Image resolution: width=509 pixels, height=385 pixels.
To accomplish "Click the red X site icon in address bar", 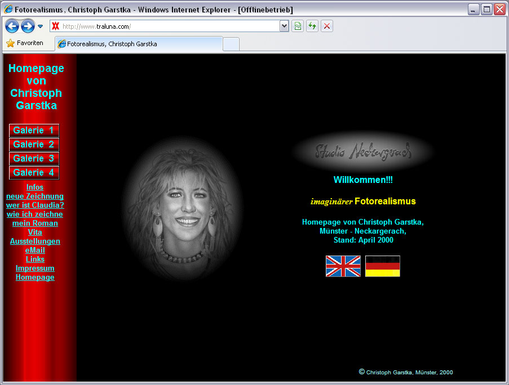I will (56, 26).
